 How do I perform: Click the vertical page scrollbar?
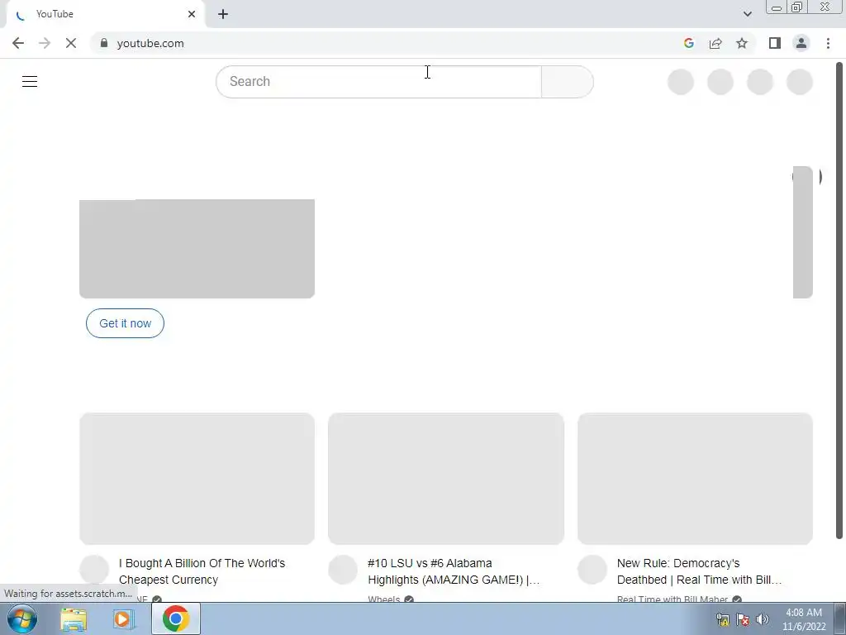point(839,300)
